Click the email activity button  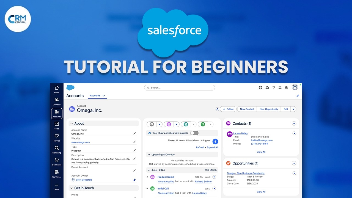click(152, 124)
